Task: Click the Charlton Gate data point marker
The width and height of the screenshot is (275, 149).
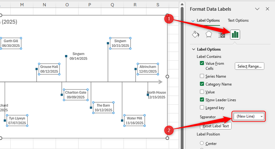Action: pyautogui.click(x=62, y=95)
